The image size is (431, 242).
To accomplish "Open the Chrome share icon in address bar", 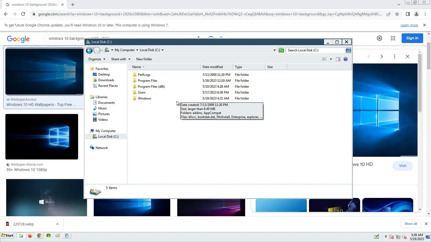I will coord(388,14).
